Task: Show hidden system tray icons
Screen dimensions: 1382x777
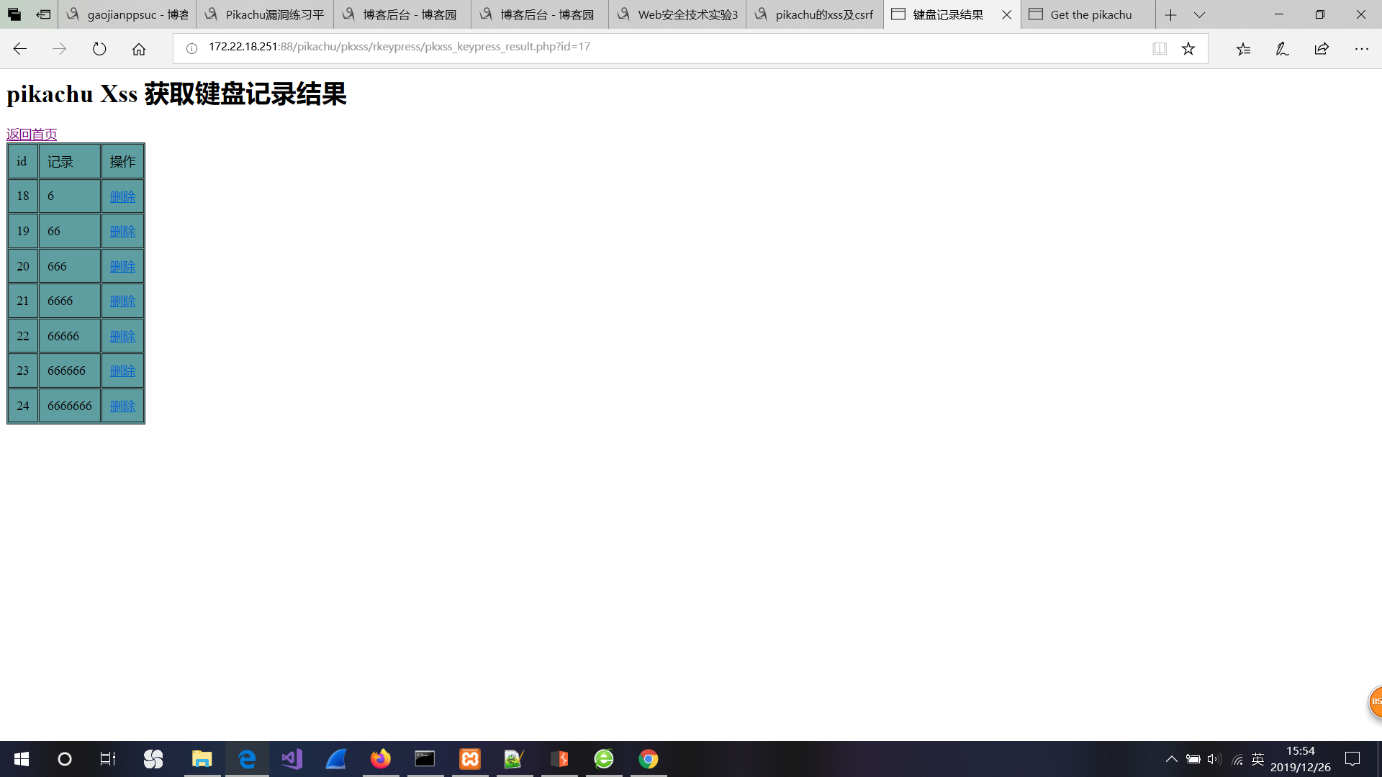Action: pyautogui.click(x=1171, y=759)
